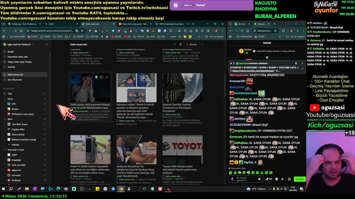Open Google Chrome from the taskbar
The width and height of the screenshot is (355, 199).
[121, 189]
